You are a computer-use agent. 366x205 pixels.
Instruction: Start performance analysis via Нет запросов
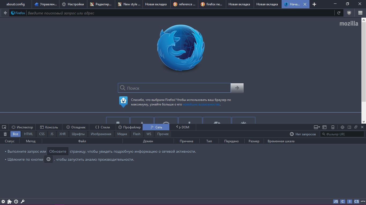[x=303, y=134]
